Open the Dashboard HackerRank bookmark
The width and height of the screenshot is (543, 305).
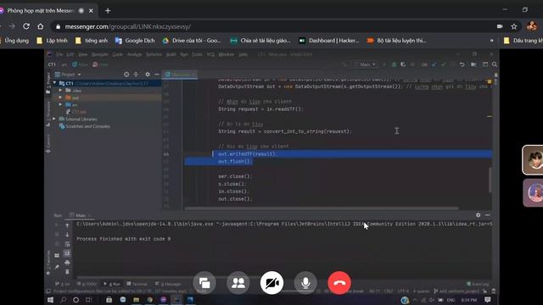point(329,41)
